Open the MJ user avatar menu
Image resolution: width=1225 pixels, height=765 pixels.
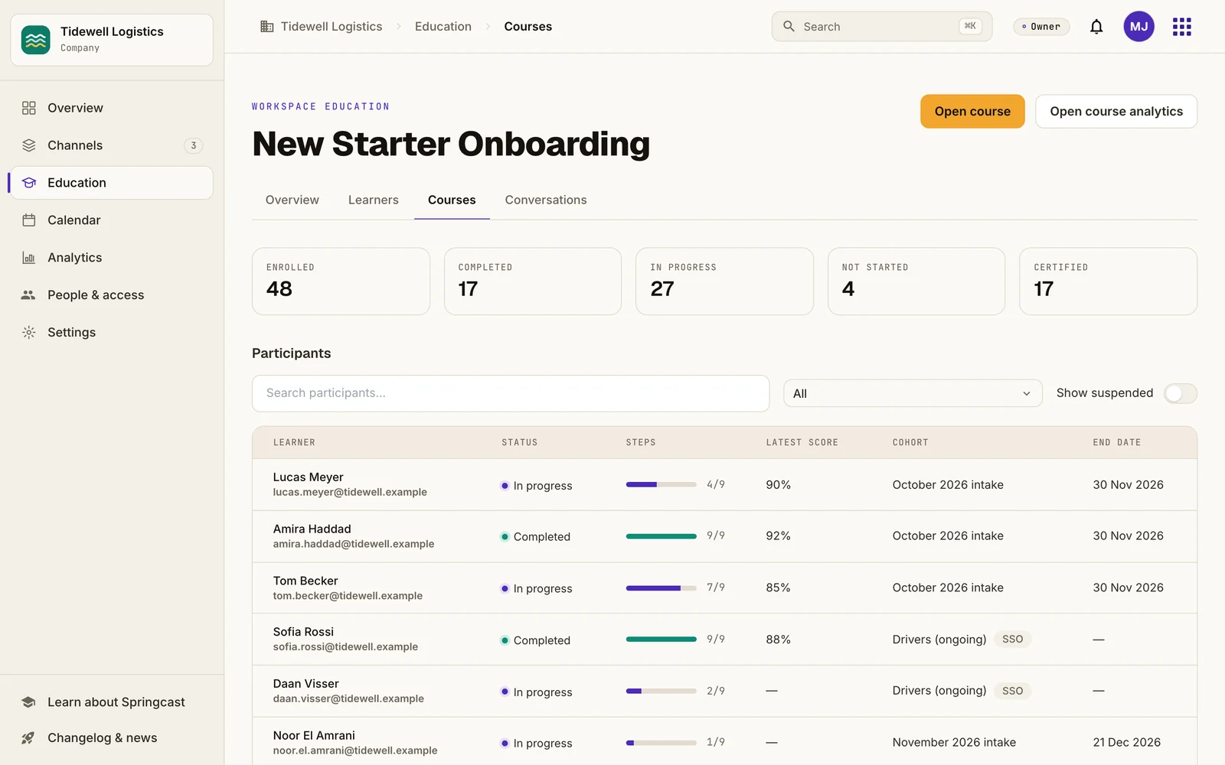coord(1138,27)
